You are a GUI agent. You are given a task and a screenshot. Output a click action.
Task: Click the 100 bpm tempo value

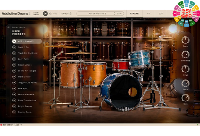coord(65,13)
